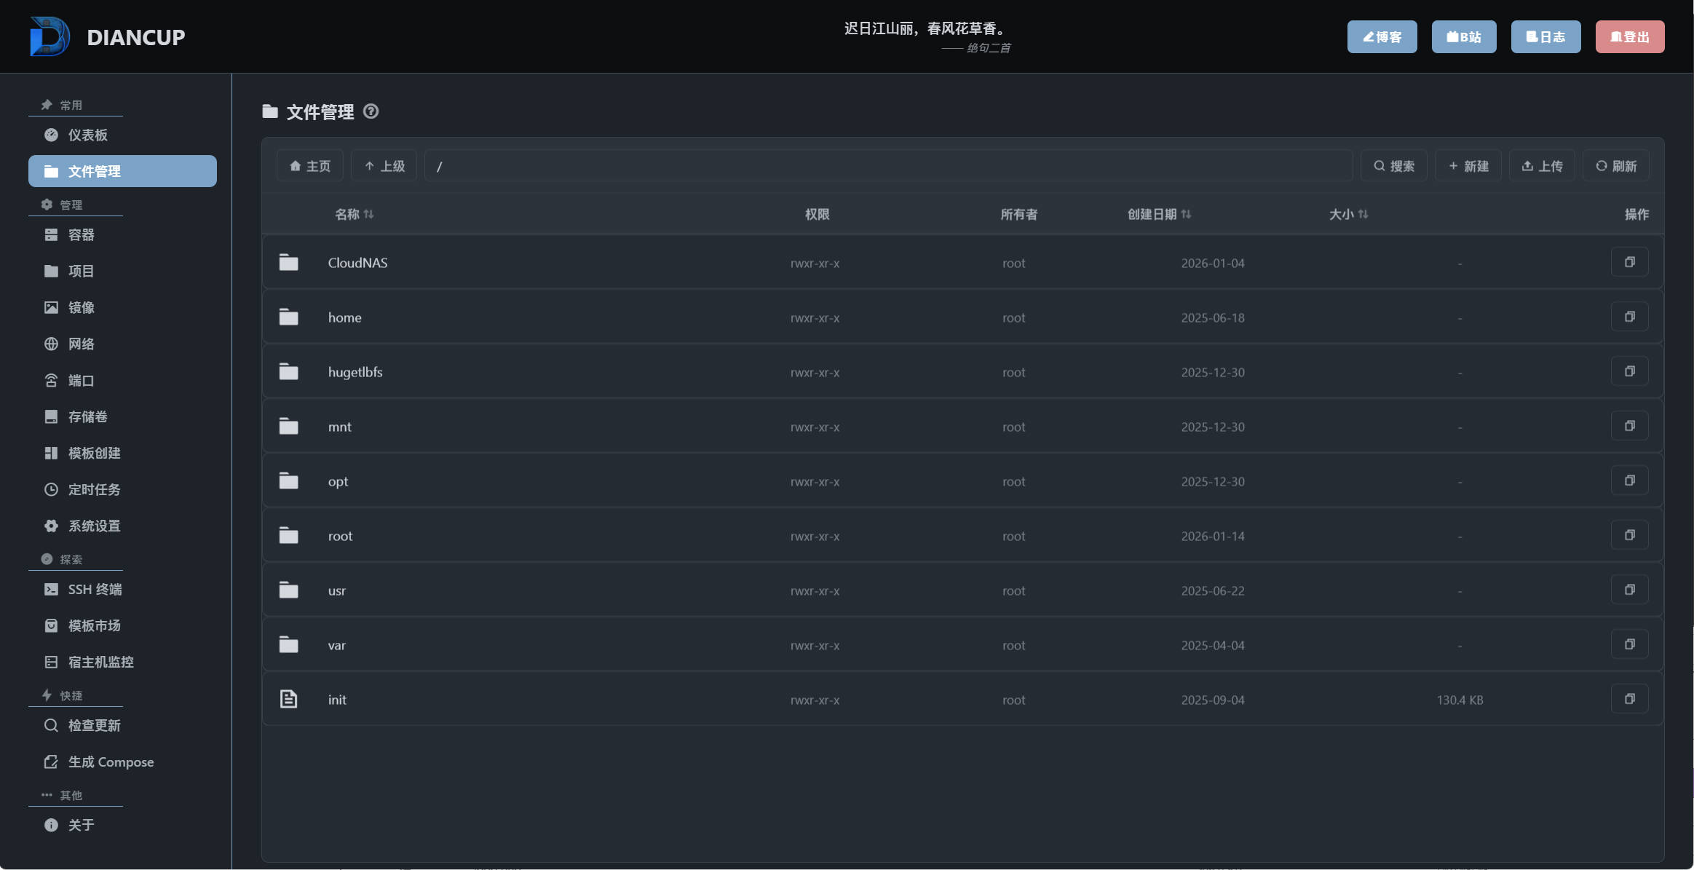
Task: Sort file list by 创建日期 column
Action: [x=1159, y=214]
